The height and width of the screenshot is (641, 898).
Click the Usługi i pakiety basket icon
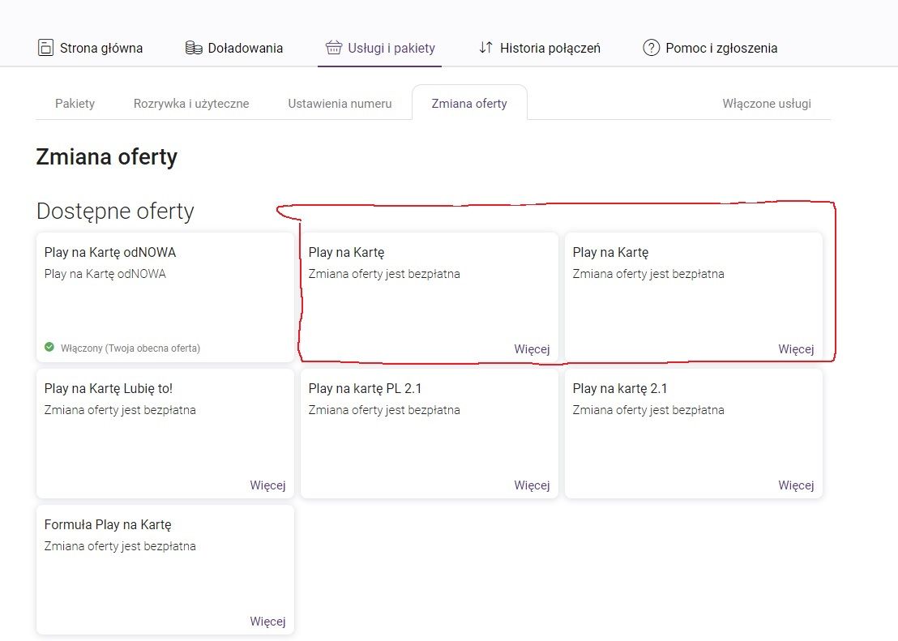point(334,48)
